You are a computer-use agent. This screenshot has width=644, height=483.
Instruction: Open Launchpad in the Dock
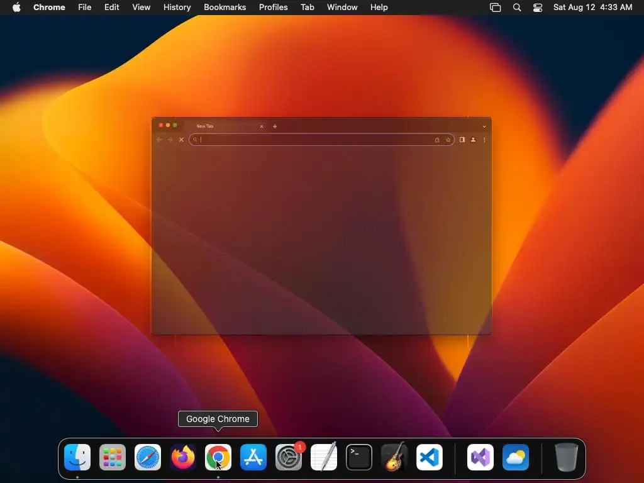pos(113,457)
